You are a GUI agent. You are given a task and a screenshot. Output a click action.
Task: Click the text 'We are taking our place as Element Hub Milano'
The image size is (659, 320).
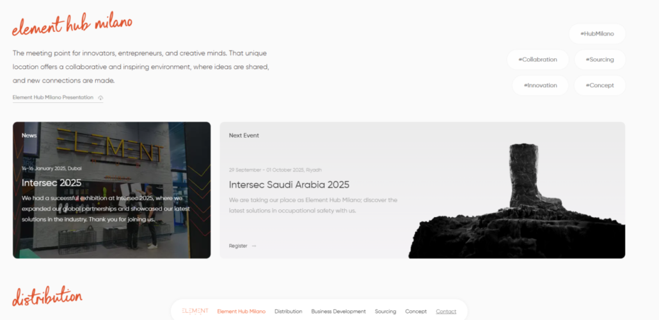tap(313, 205)
